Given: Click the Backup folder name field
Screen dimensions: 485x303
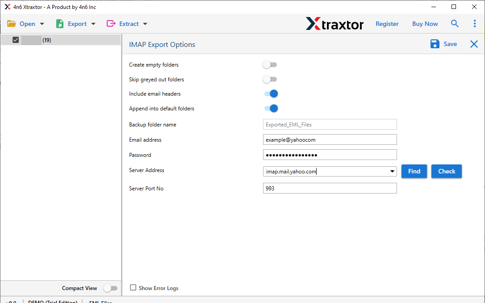Looking at the screenshot, I should pos(330,124).
